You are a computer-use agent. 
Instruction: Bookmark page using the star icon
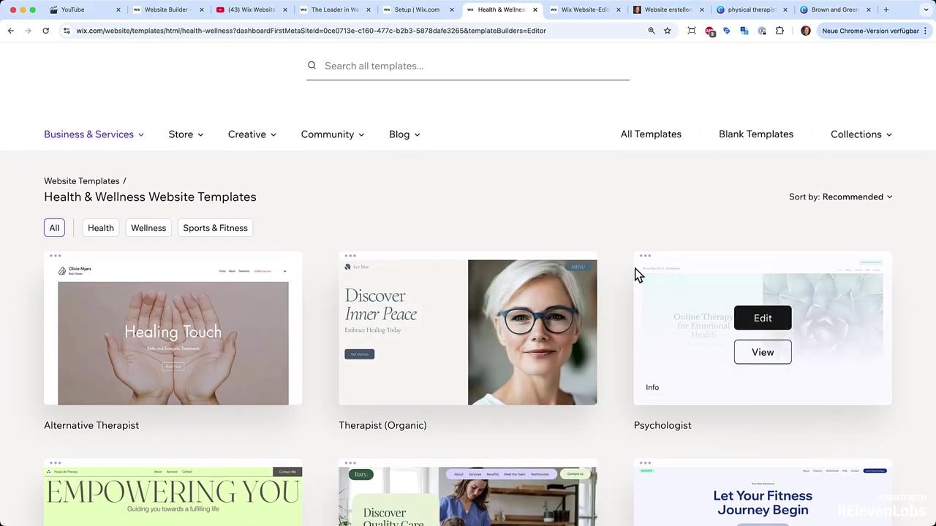(667, 31)
